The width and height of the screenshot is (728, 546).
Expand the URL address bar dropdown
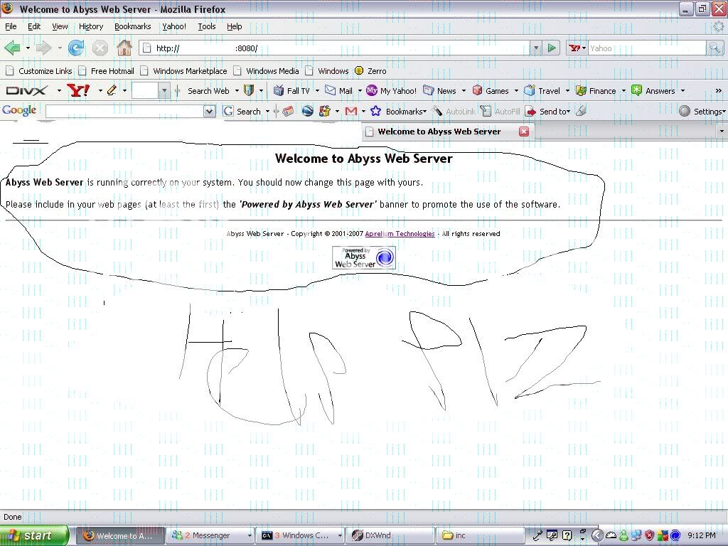pos(536,48)
